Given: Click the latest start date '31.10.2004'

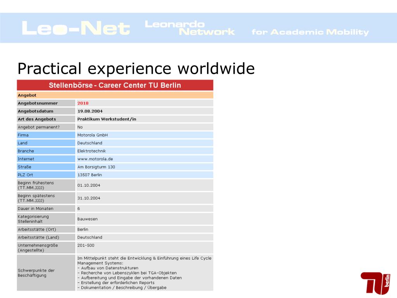Looking at the screenshot, I should 89,198.
